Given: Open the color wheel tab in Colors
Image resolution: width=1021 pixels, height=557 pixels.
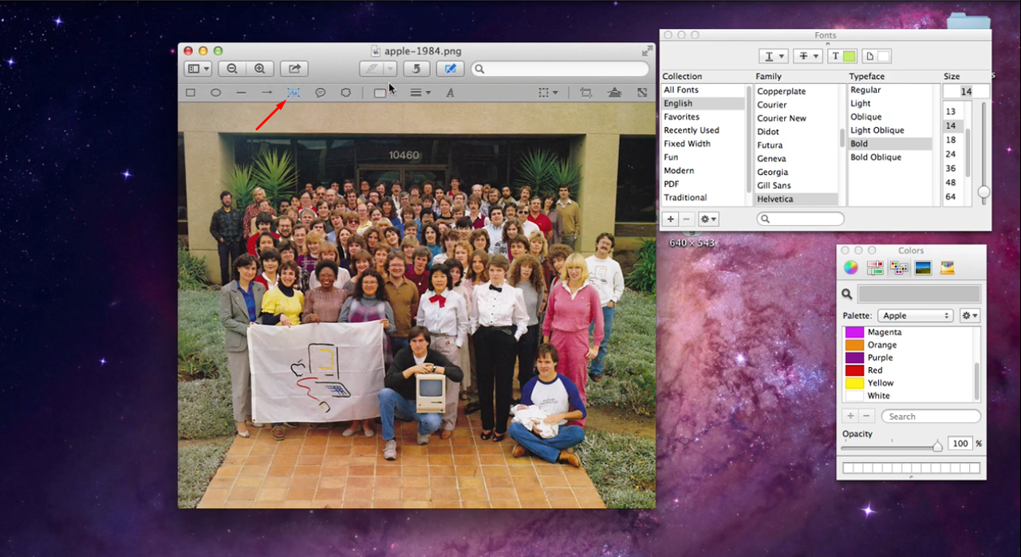Looking at the screenshot, I should coord(851,267).
